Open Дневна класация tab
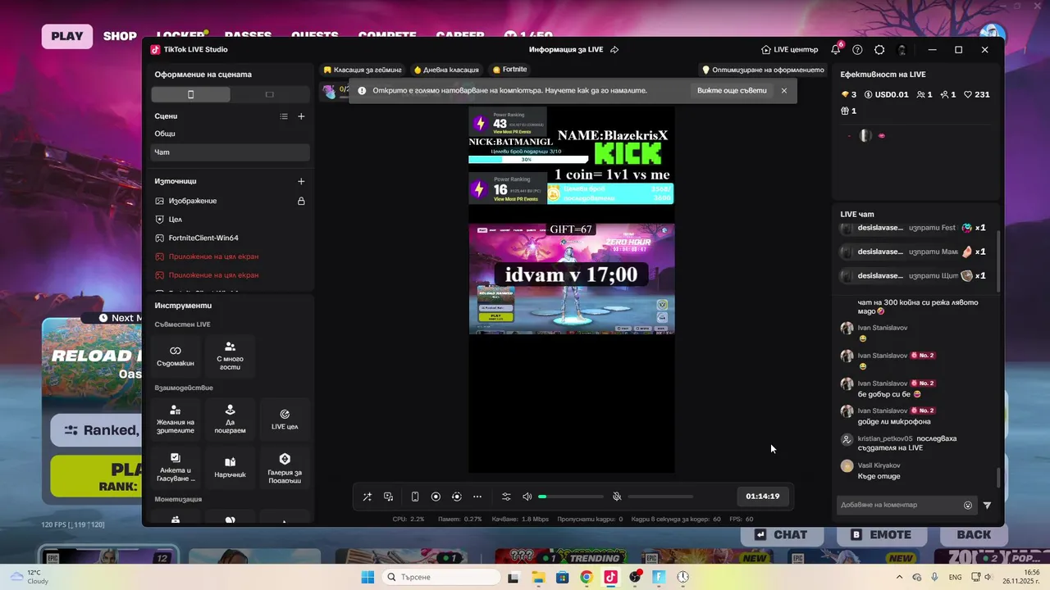This screenshot has width=1050, height=590. [x=446, y=70]
